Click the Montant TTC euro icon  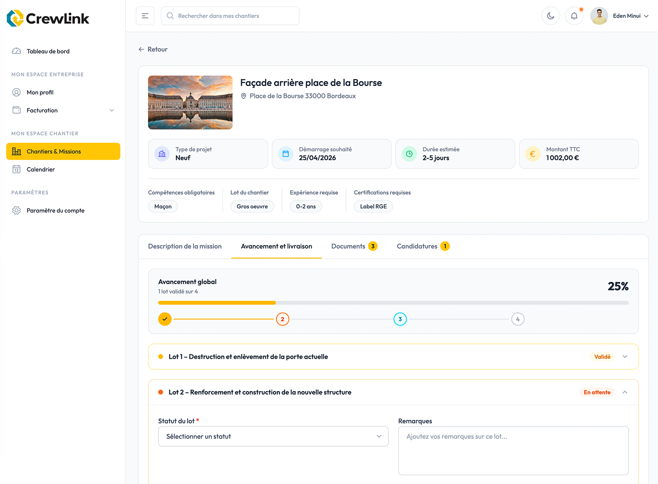tap(533, 154)
